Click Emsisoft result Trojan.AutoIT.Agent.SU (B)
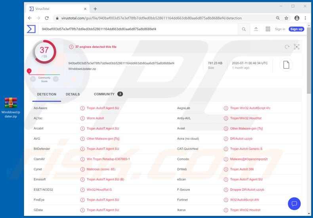The height and width of the screenshot is (218, 313). click(105, 180)
